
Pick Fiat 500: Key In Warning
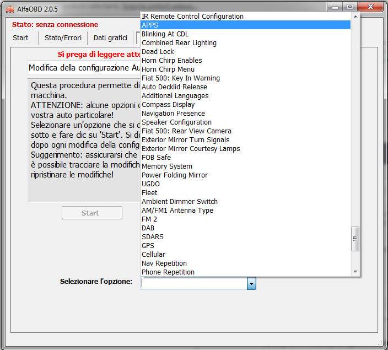click(245, 78)
